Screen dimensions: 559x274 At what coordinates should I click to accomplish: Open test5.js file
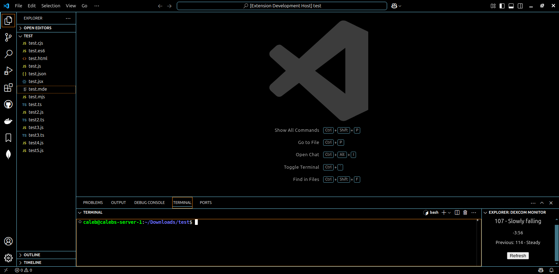click(46, 151)
